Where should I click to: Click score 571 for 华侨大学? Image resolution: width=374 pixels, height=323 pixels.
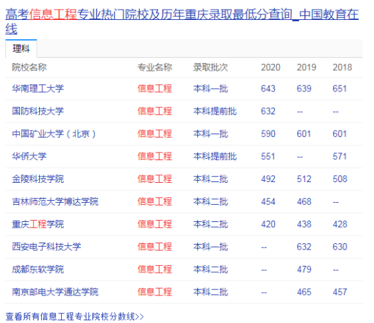pos(340,157)
